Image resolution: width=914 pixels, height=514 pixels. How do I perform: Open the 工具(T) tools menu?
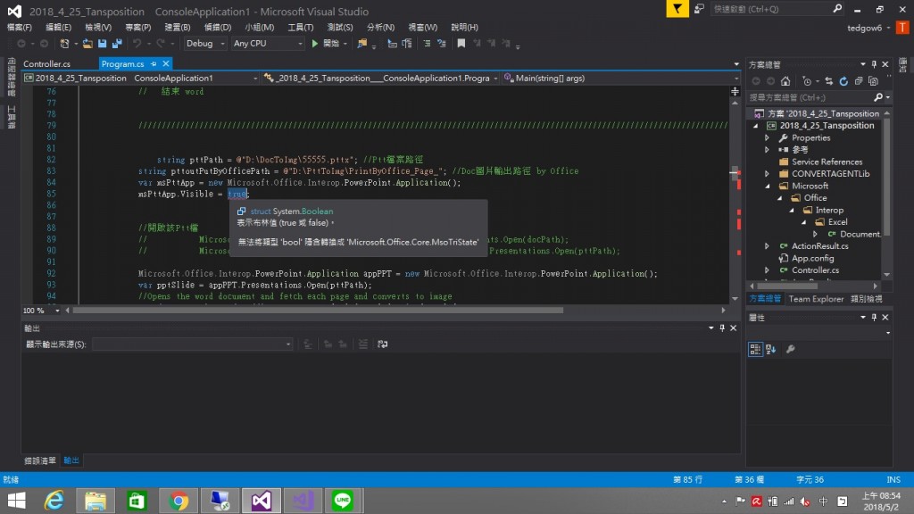coord(301,28)
